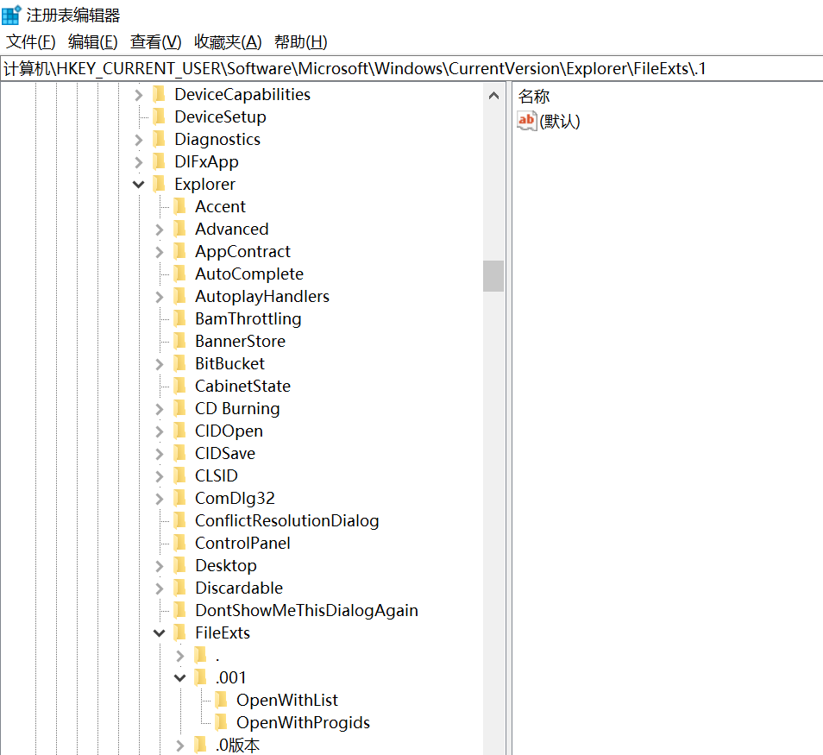823x755 pixels.
Task: Select the DontShowMeThisDialogAgain key
Action: pos(306,610)
